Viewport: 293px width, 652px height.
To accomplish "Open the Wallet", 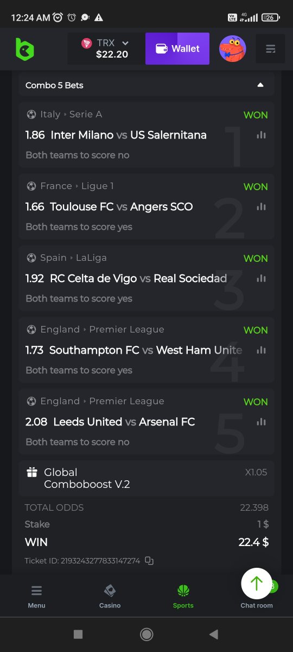I will 177,49.
